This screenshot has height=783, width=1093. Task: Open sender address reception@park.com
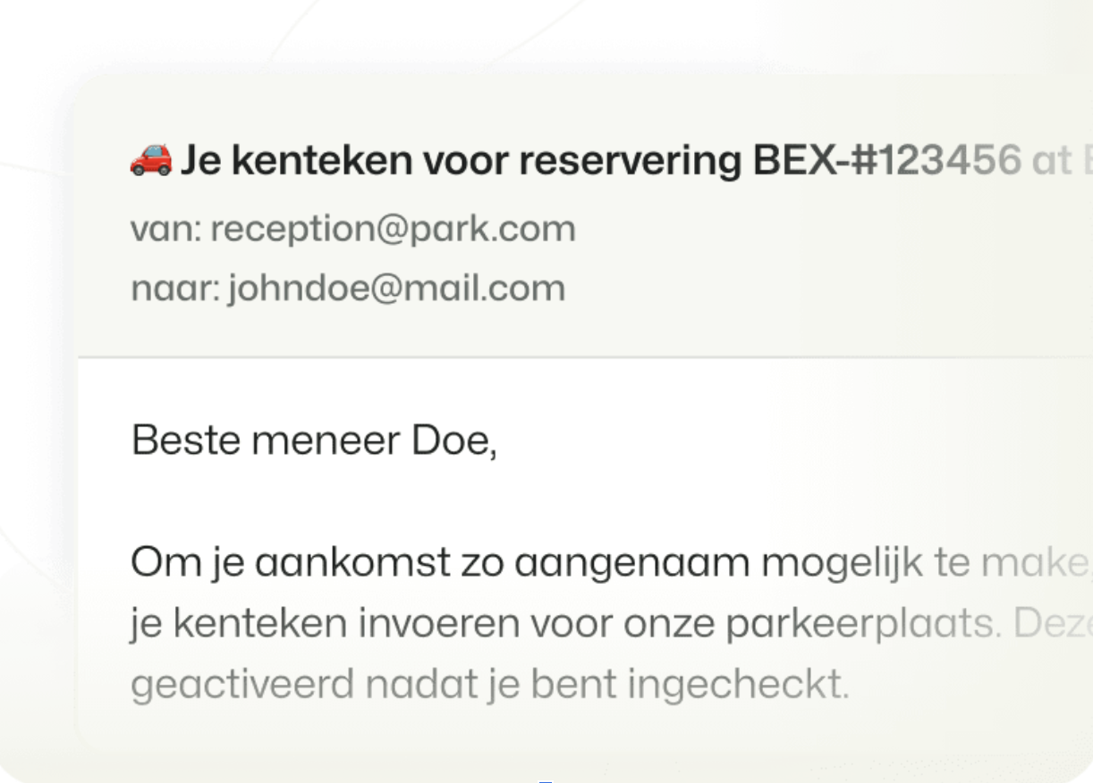point(393,230)
